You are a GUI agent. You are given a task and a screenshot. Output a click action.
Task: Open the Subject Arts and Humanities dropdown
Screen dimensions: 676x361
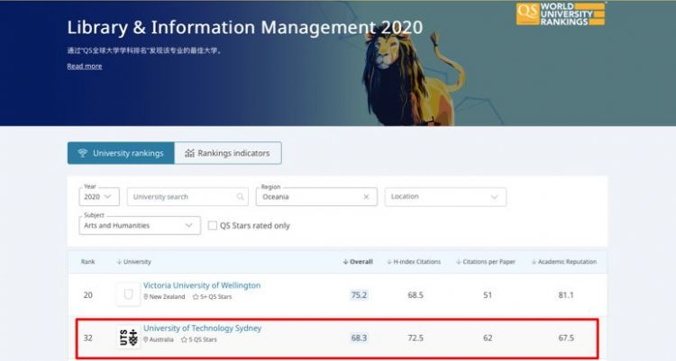140,225
